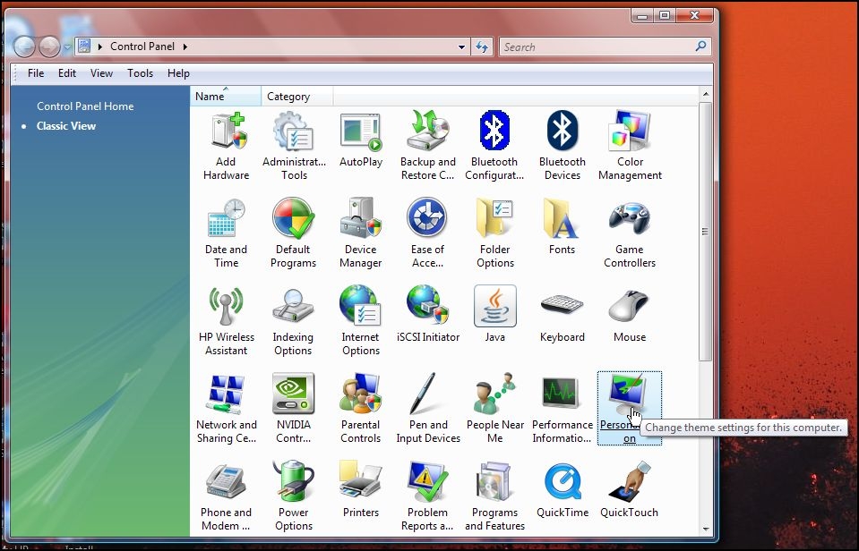Open the View menu

pyautogui.click(x=101, y=73)
